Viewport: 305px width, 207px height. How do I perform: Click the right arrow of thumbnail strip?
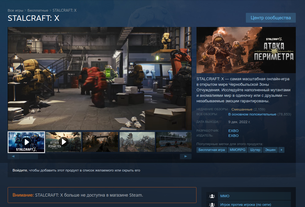[186, 156]
